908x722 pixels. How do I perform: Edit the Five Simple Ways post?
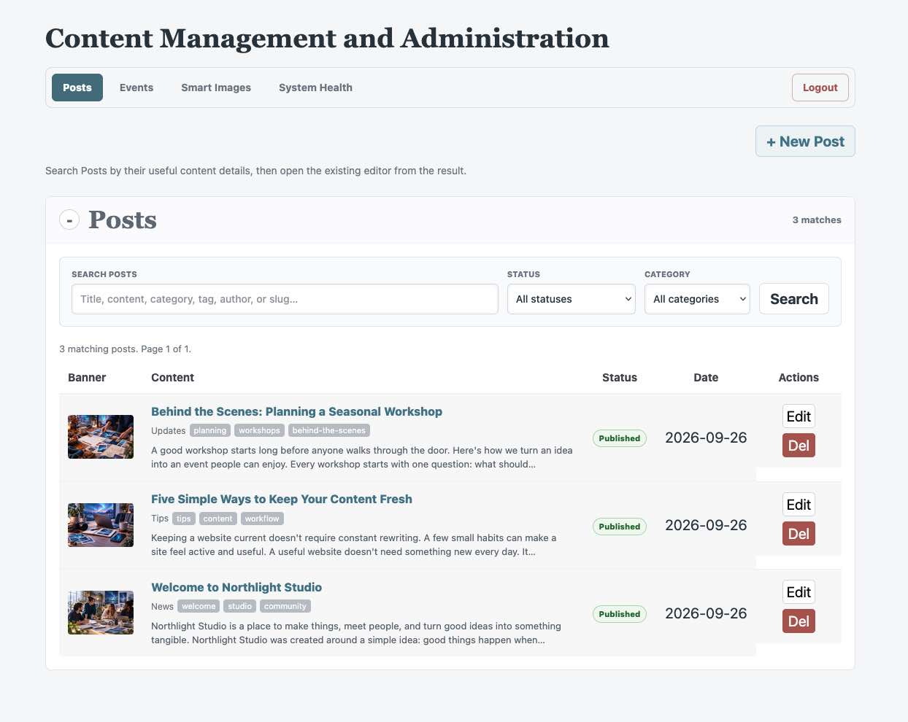799,505
